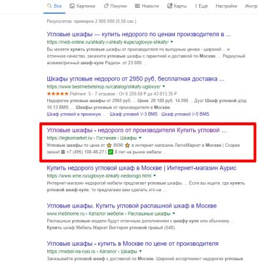
Task: Expand the arrow next to meb-online.ru URL
Action: tap(172, 42)
